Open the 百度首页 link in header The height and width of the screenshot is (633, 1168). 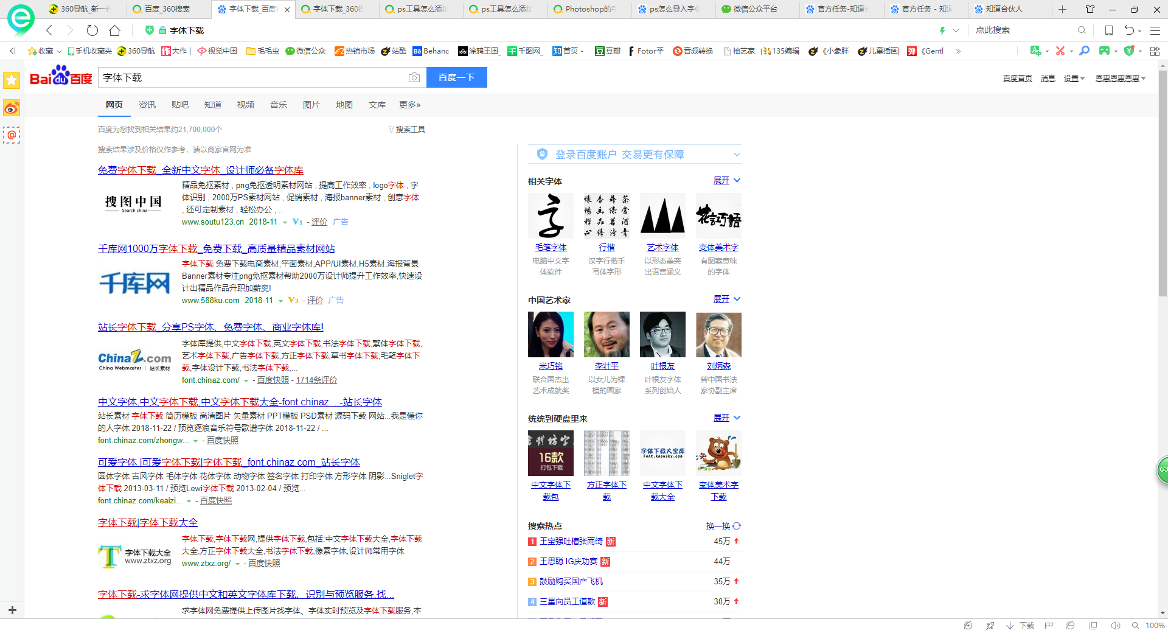click(1018, 79)
